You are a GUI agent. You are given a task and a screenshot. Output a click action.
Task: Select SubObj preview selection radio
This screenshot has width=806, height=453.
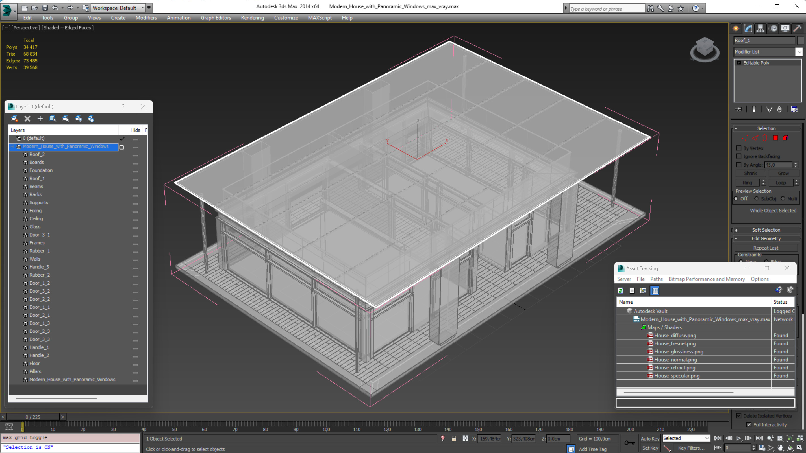[757, 198]
